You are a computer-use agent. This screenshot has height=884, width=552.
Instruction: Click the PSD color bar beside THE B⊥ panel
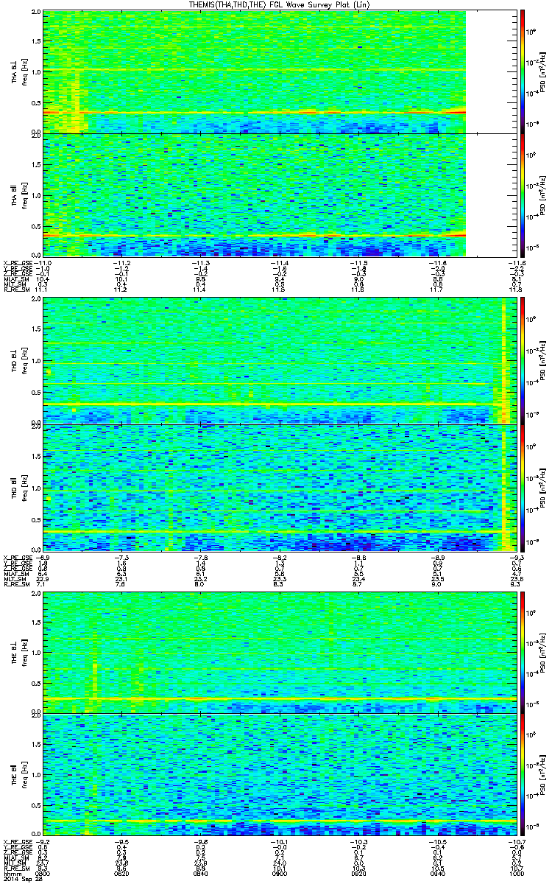[x=523, y=651]
